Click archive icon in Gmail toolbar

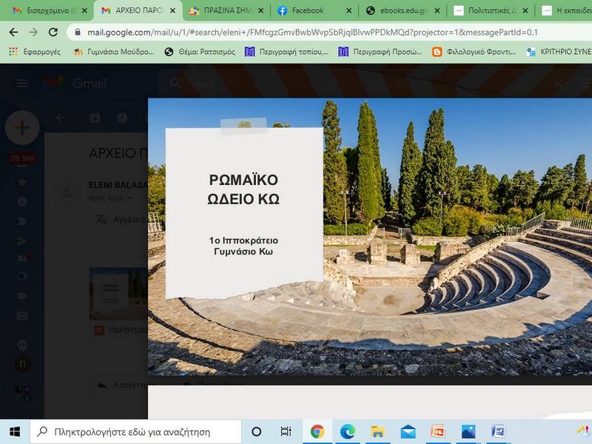pyautogui.click(x=95, y=118)
